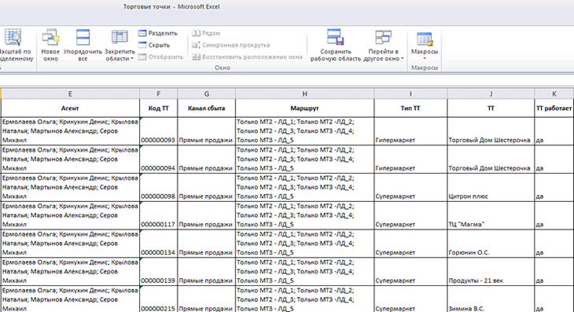Click the ТТ header cell in column J
This screenshot has width=574, height=312.
pyautogui.click(x=491, y=108)
